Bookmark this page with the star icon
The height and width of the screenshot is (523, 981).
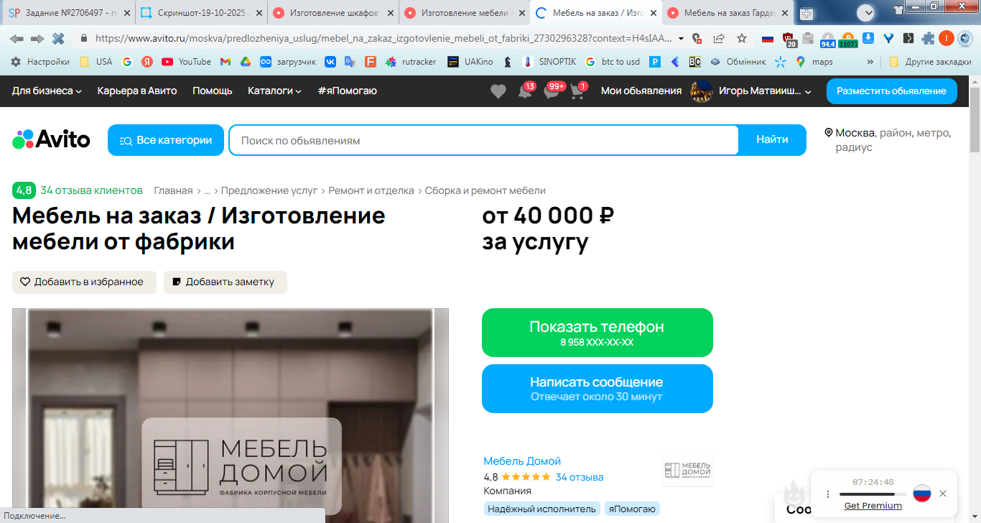click(x=742, y=38)
